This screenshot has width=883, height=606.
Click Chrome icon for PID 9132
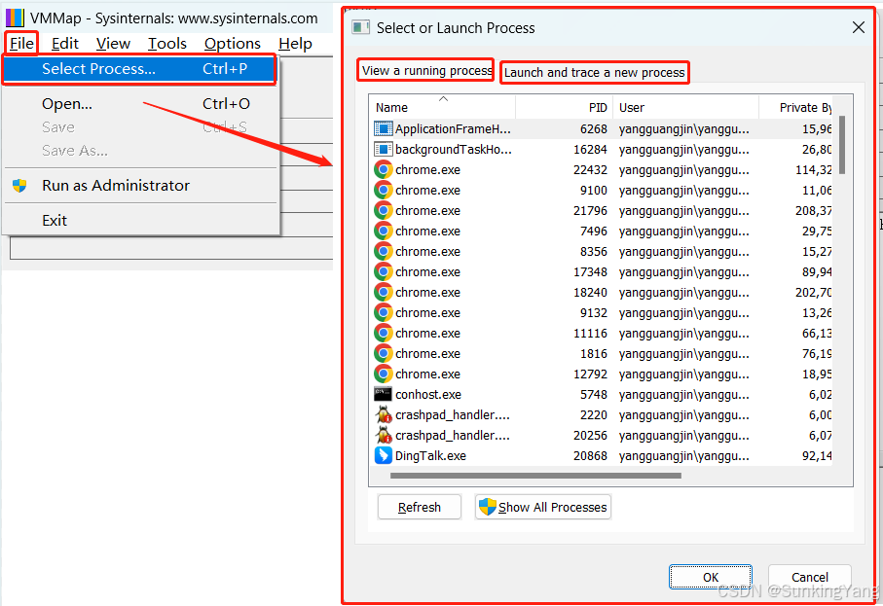[x=383, y=313]
